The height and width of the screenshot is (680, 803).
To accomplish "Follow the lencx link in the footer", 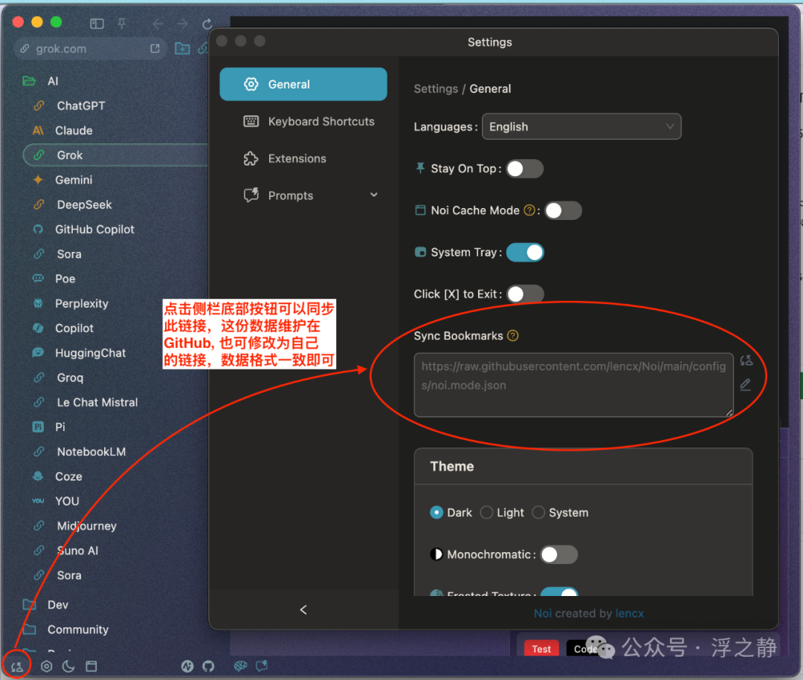I will pyautogui.click(x=630, y=613).
